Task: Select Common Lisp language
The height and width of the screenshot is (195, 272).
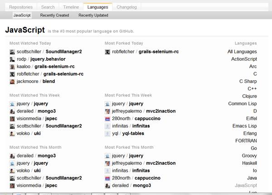Action: (x=243, y=103)
